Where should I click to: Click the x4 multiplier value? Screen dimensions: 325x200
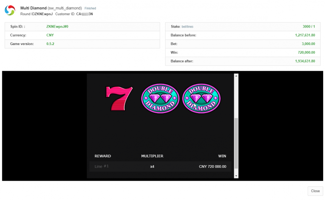[x=152, y=166]
